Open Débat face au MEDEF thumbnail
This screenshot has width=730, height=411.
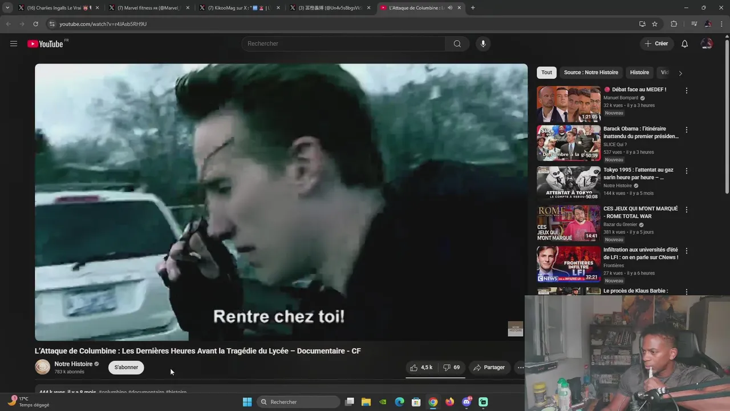[x=569, y=104]
